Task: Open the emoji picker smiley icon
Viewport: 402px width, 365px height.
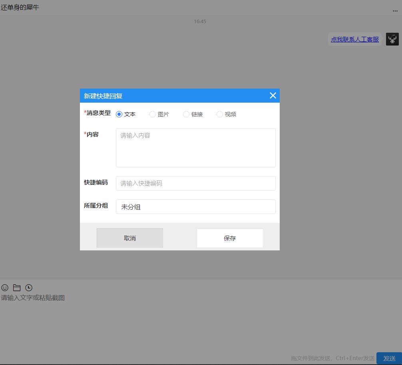Action: point(5,288)
